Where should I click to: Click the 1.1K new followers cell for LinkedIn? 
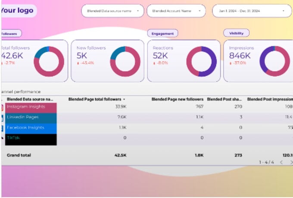[199, 117]
